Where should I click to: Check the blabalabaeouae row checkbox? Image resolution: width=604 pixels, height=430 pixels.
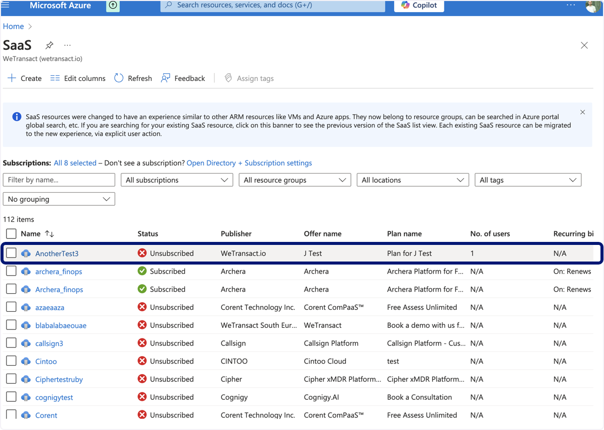click(11, 325)
